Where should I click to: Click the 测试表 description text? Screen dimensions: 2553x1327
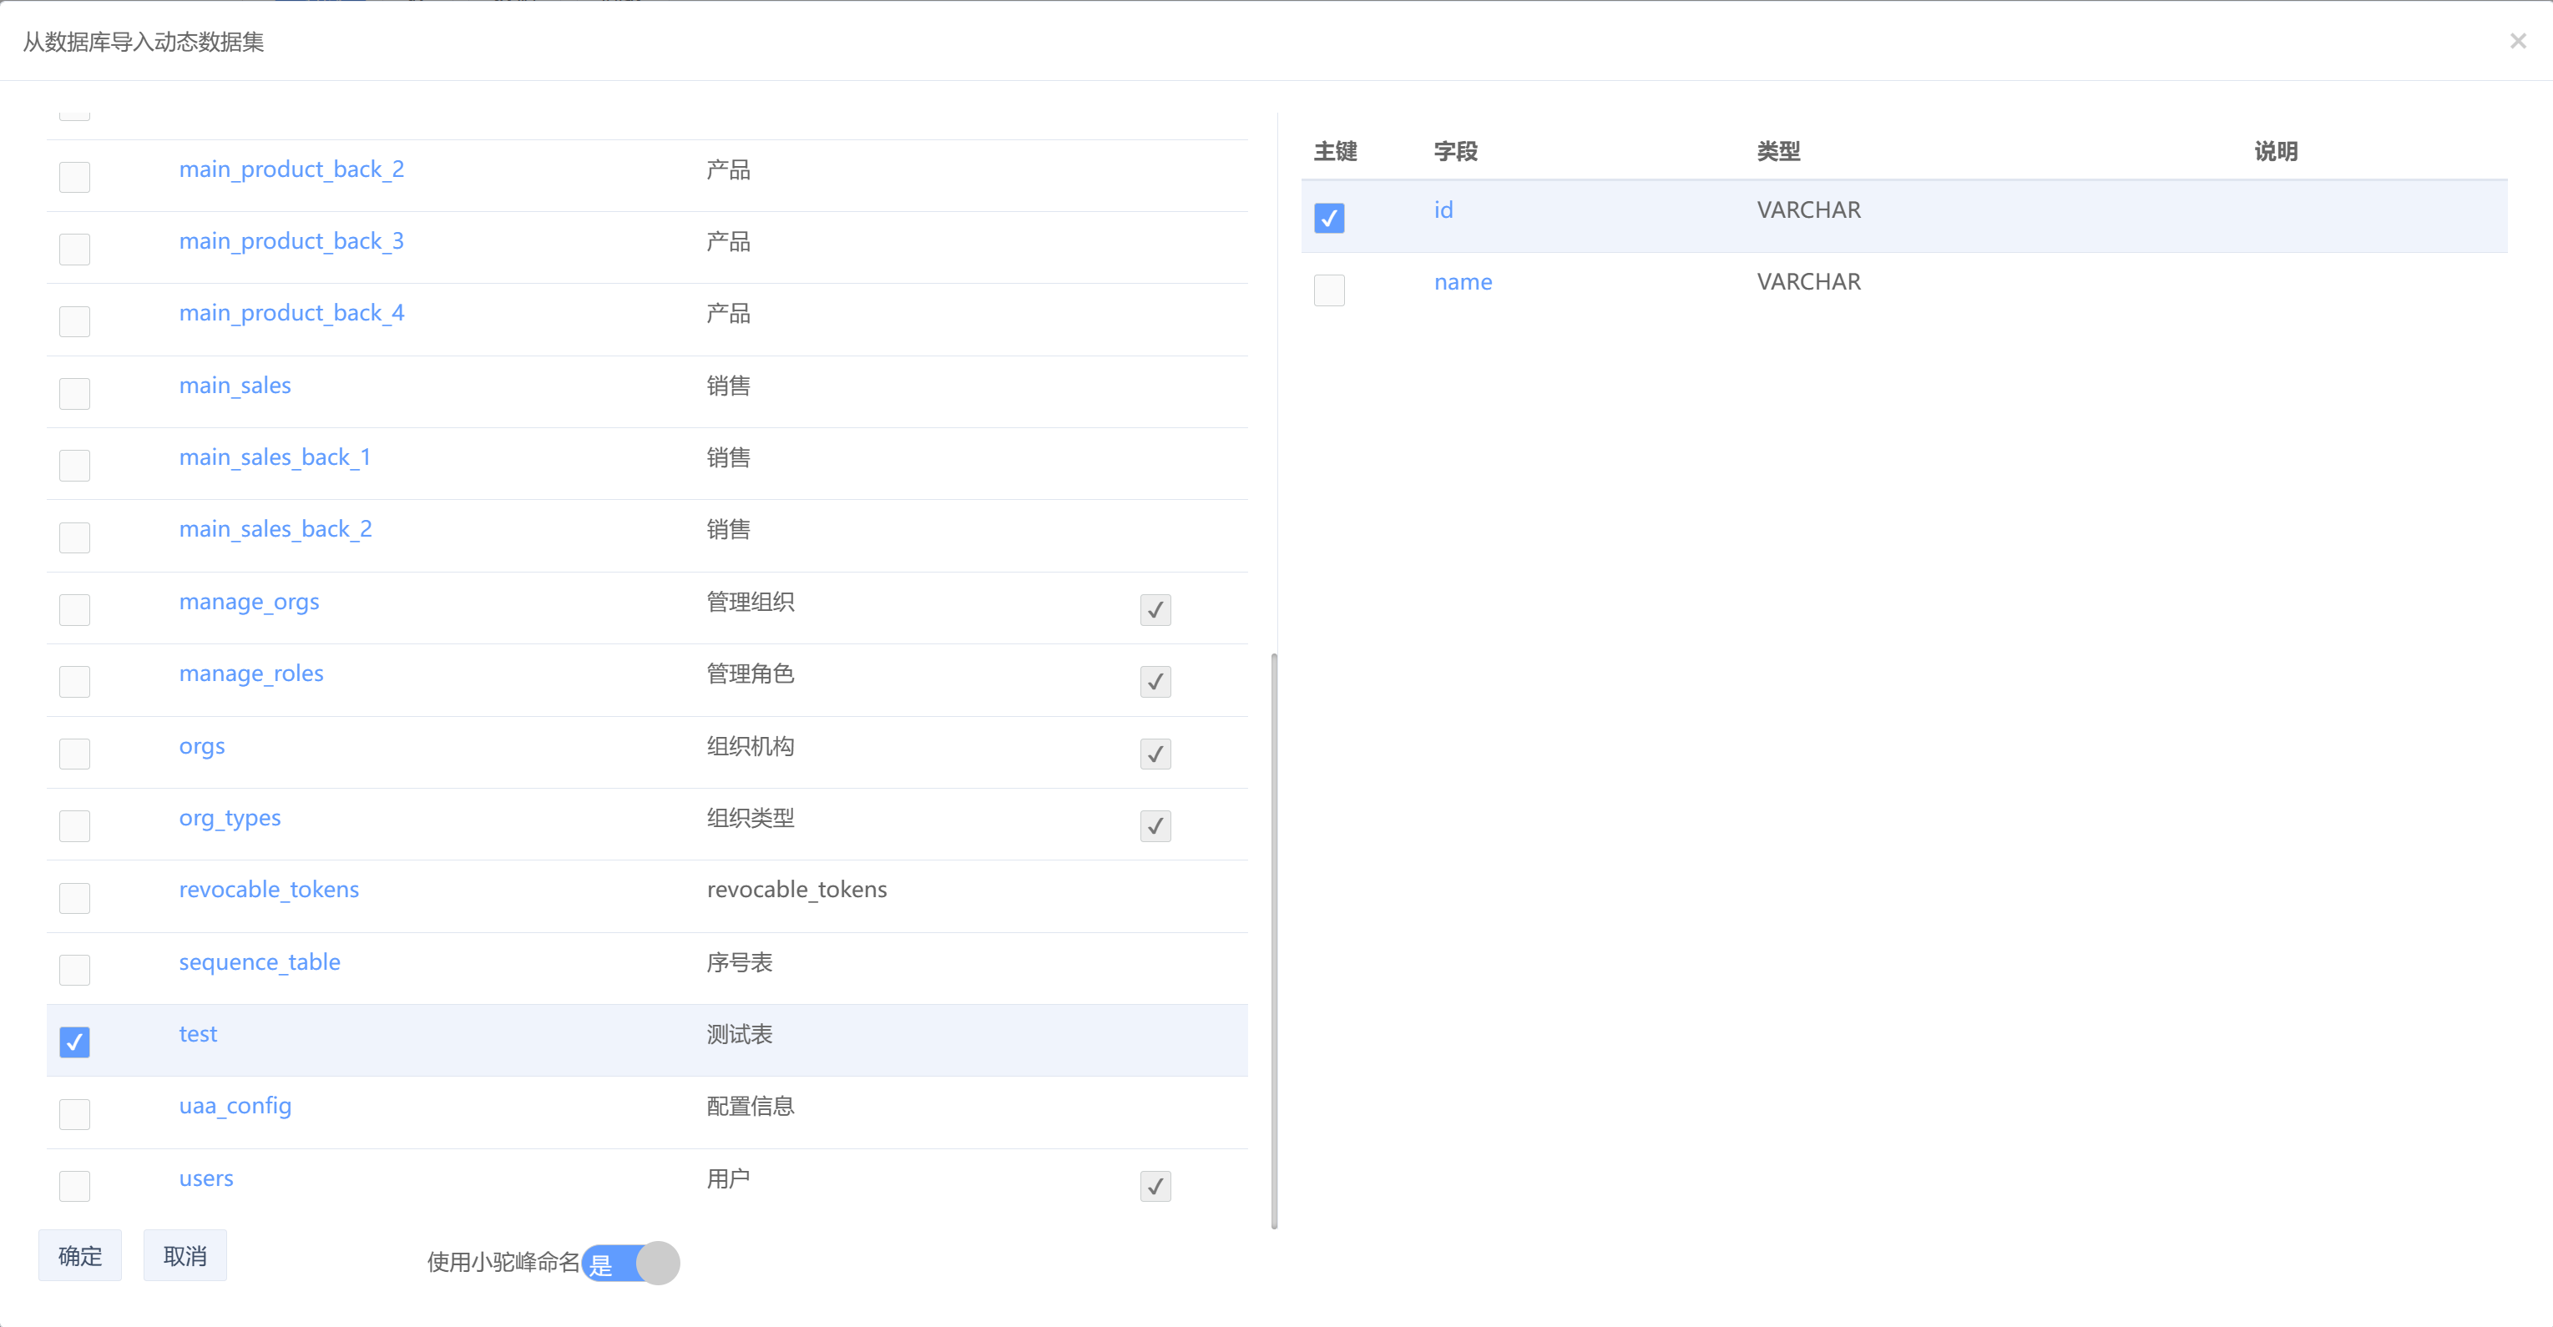pos(740,1035)
